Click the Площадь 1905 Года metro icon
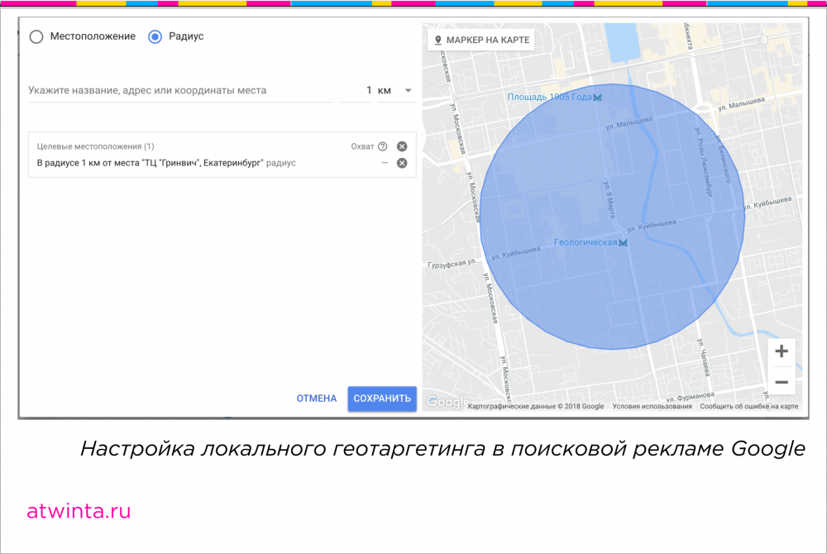827x554 pixels. [x=598, y=98]
